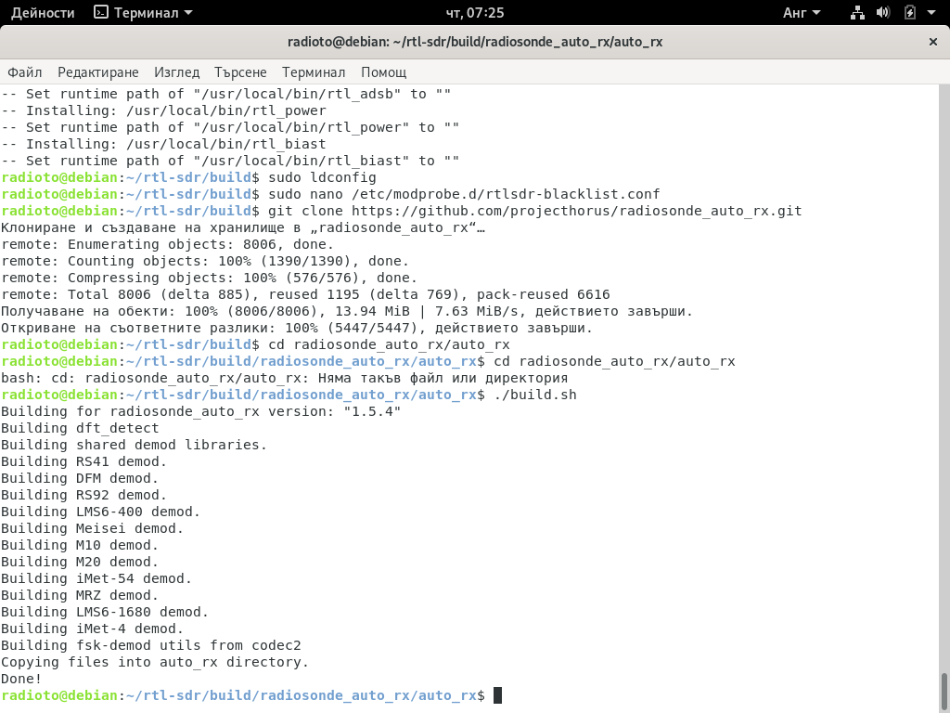Viewport: 950px width, 713px height.
Task: Click the line "Building fsk-demod utils from codec2"
Action: point(151,645)
